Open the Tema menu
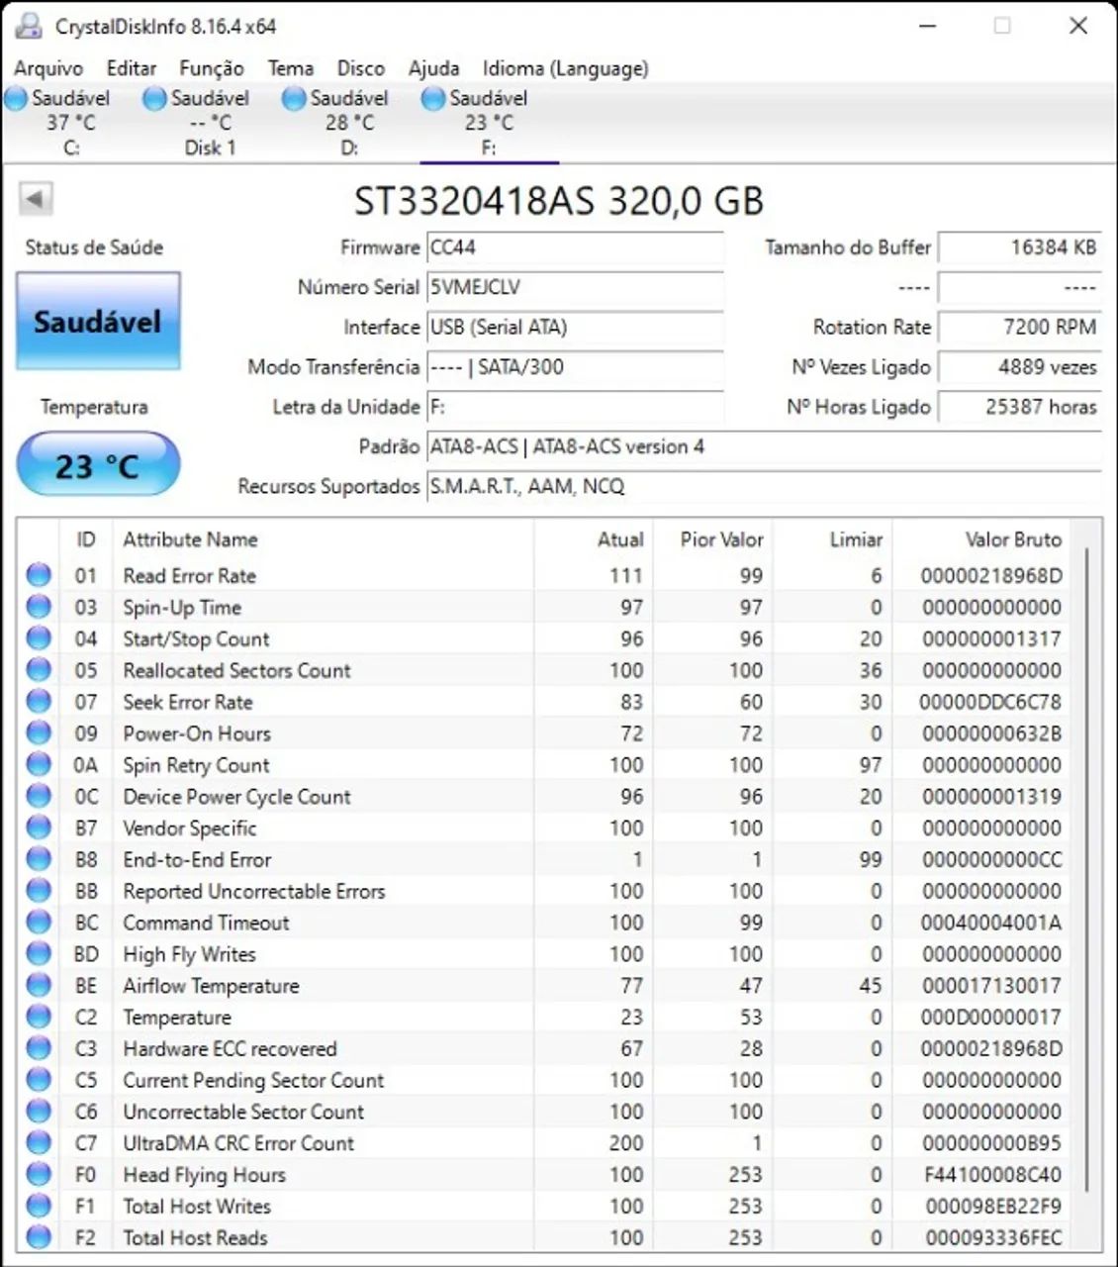This screenshot has width=1118, height=1267. click(290, 68)
